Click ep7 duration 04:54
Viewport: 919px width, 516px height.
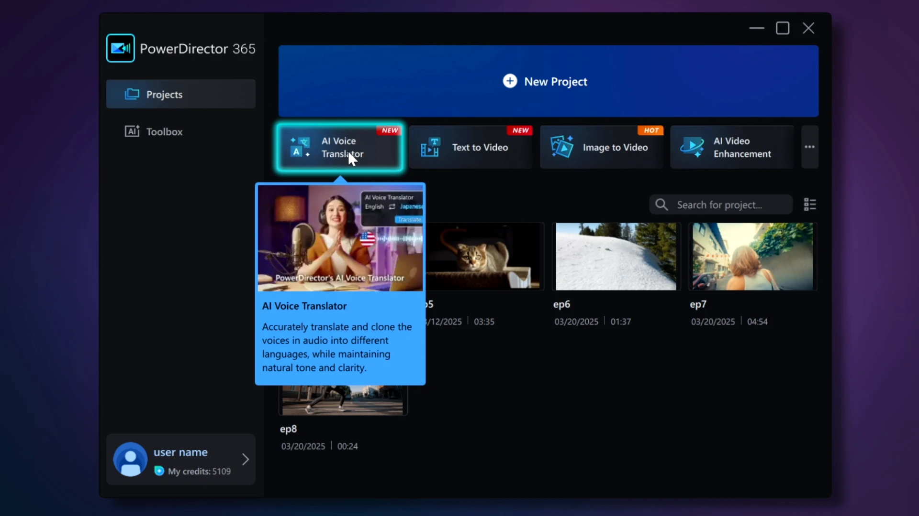tap(757, 322)
